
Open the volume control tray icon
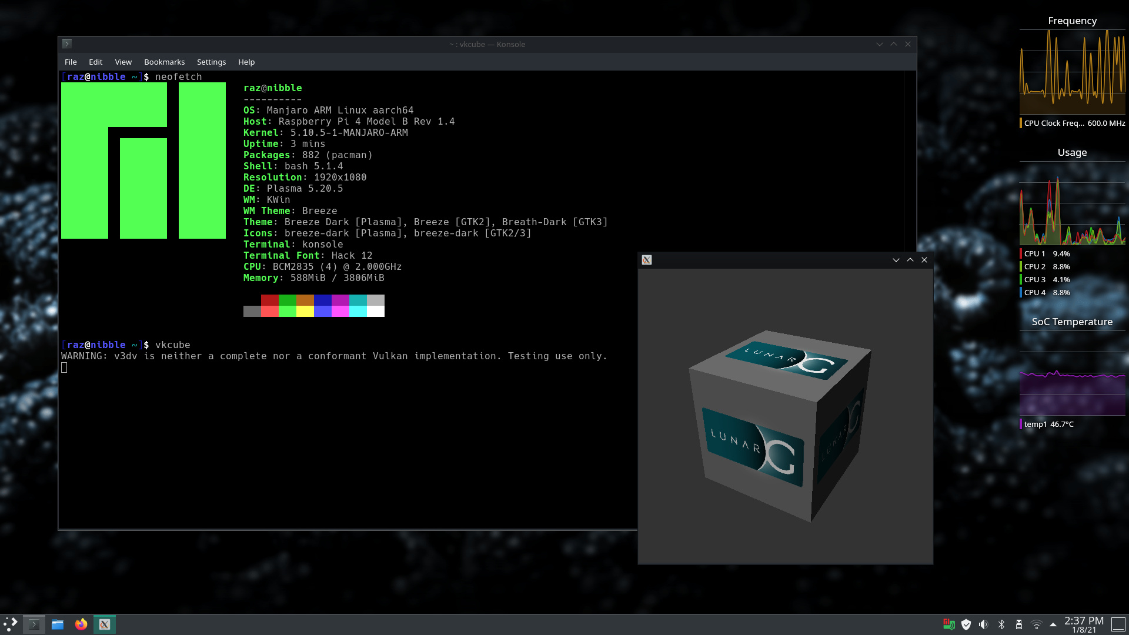coord(984,624)
